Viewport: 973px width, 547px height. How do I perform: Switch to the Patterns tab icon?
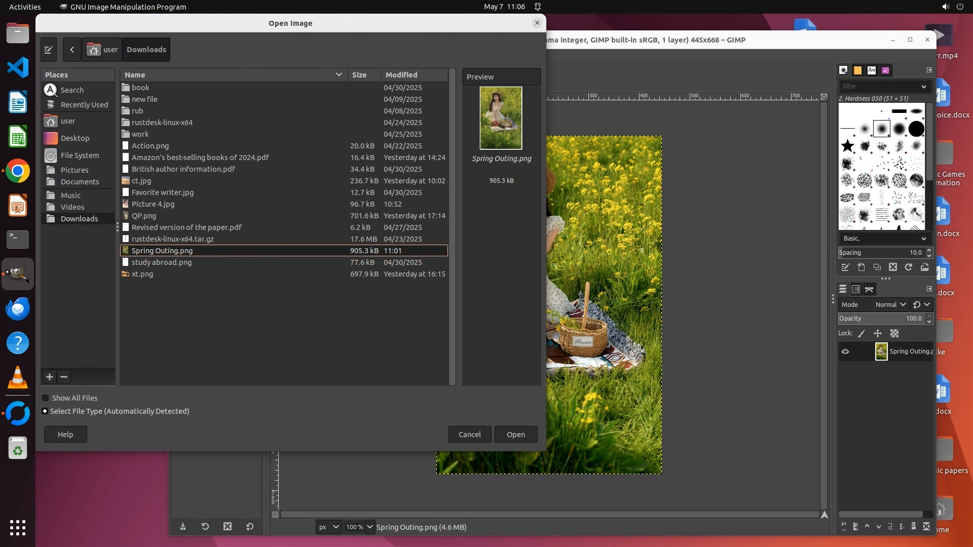point(857,70)
